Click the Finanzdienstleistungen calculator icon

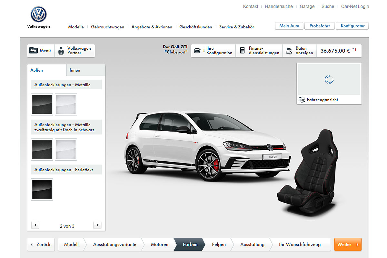242,51
